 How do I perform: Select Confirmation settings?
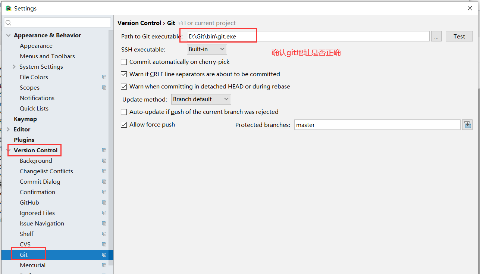(37, 192)
